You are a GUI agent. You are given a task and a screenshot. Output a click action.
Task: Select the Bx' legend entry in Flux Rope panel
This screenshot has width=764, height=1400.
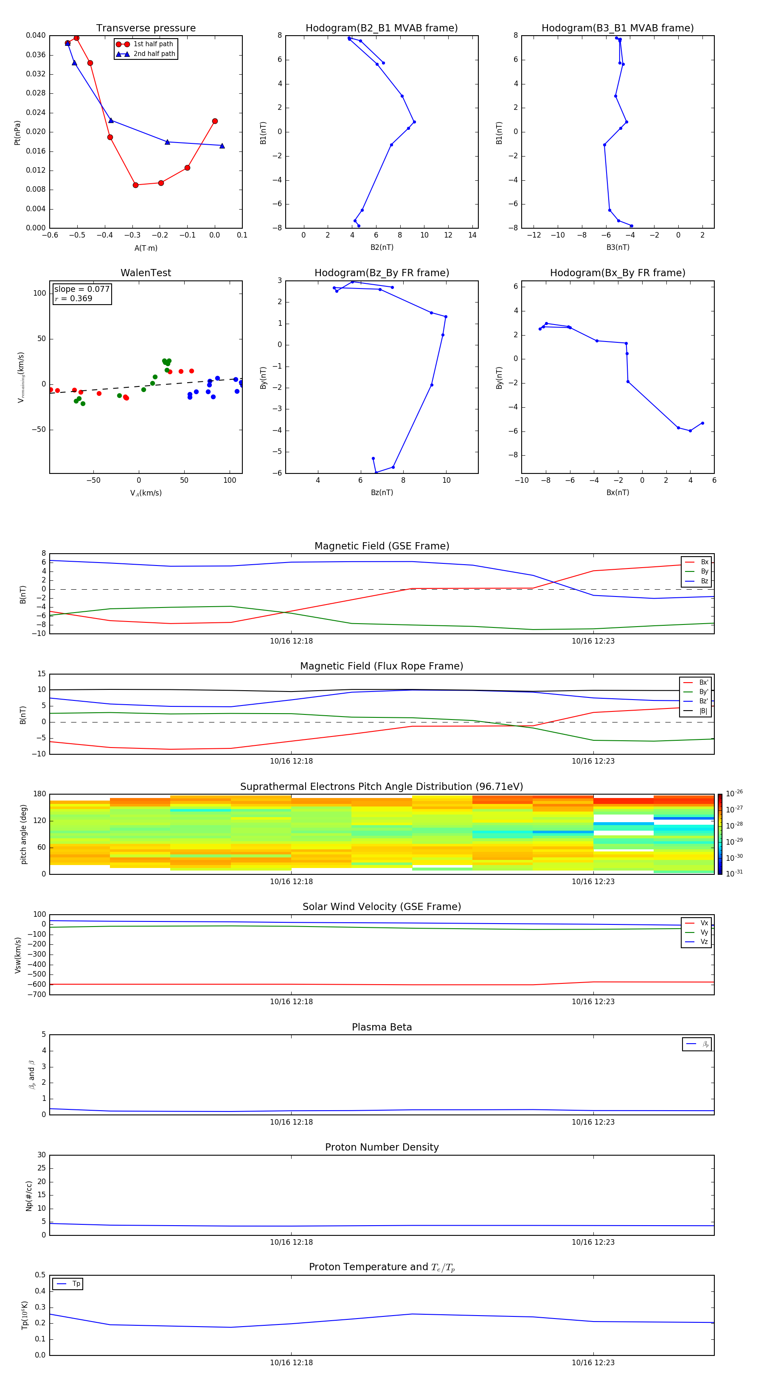click(x=696, y=683)
